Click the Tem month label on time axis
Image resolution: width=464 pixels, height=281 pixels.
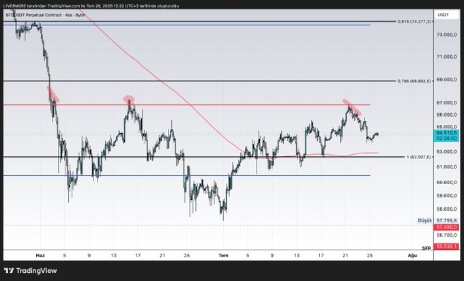pos(223,255)
